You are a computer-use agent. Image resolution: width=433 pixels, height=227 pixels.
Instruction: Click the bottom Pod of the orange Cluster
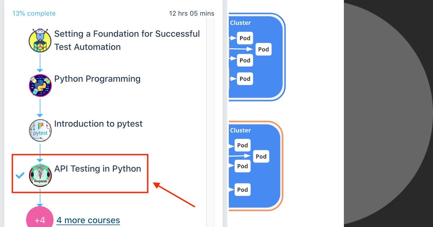(x=242, y=190)
